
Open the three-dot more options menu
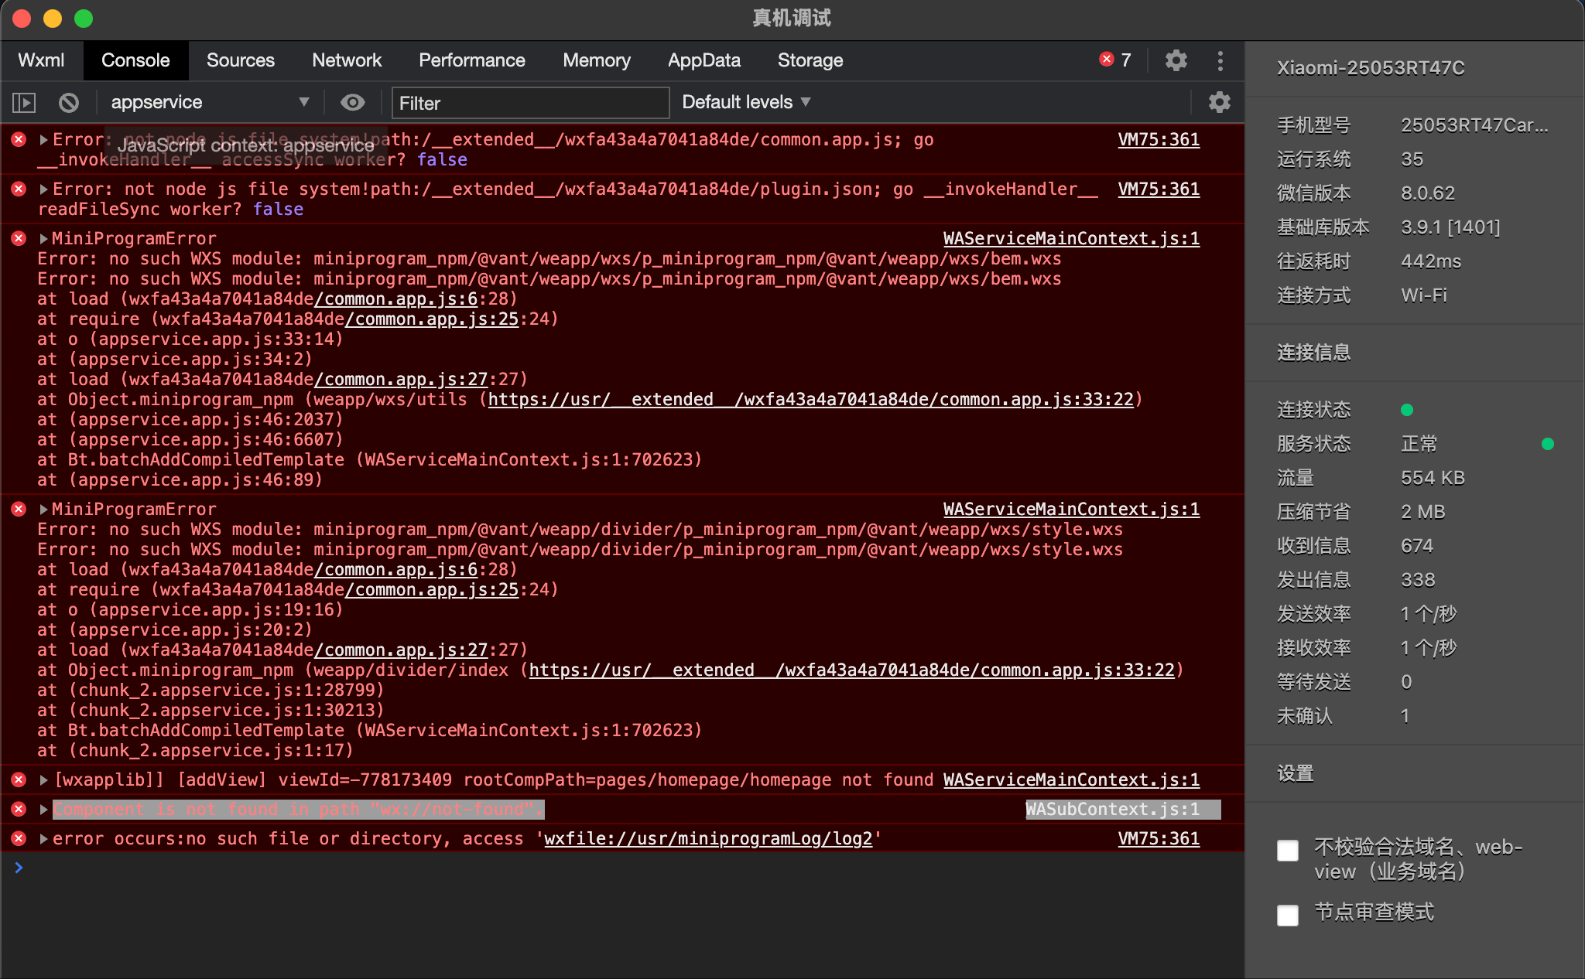(1220, 60)
